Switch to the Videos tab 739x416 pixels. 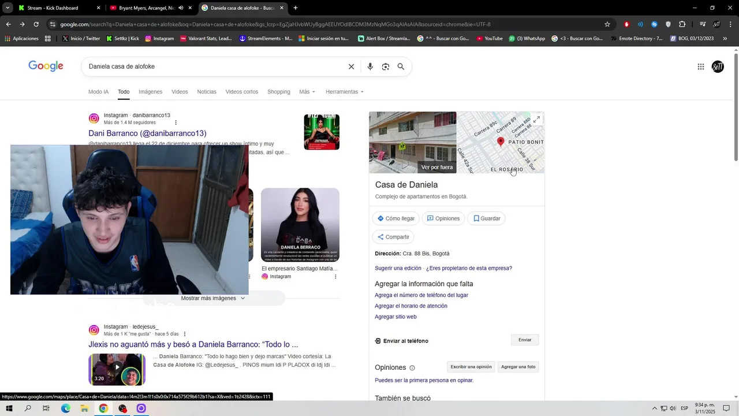tap(180, 92)
